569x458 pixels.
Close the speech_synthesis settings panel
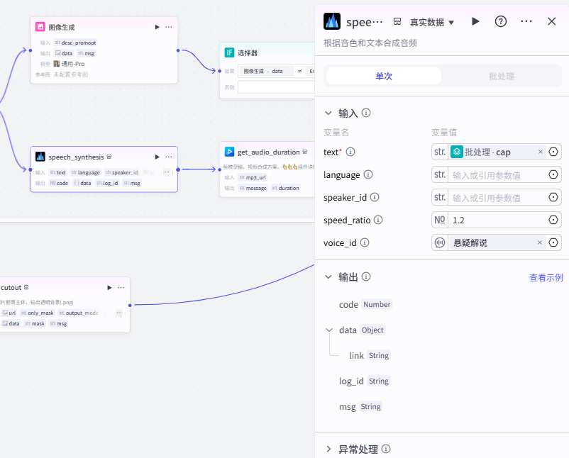pyautogui.click(x=551, y=21)
